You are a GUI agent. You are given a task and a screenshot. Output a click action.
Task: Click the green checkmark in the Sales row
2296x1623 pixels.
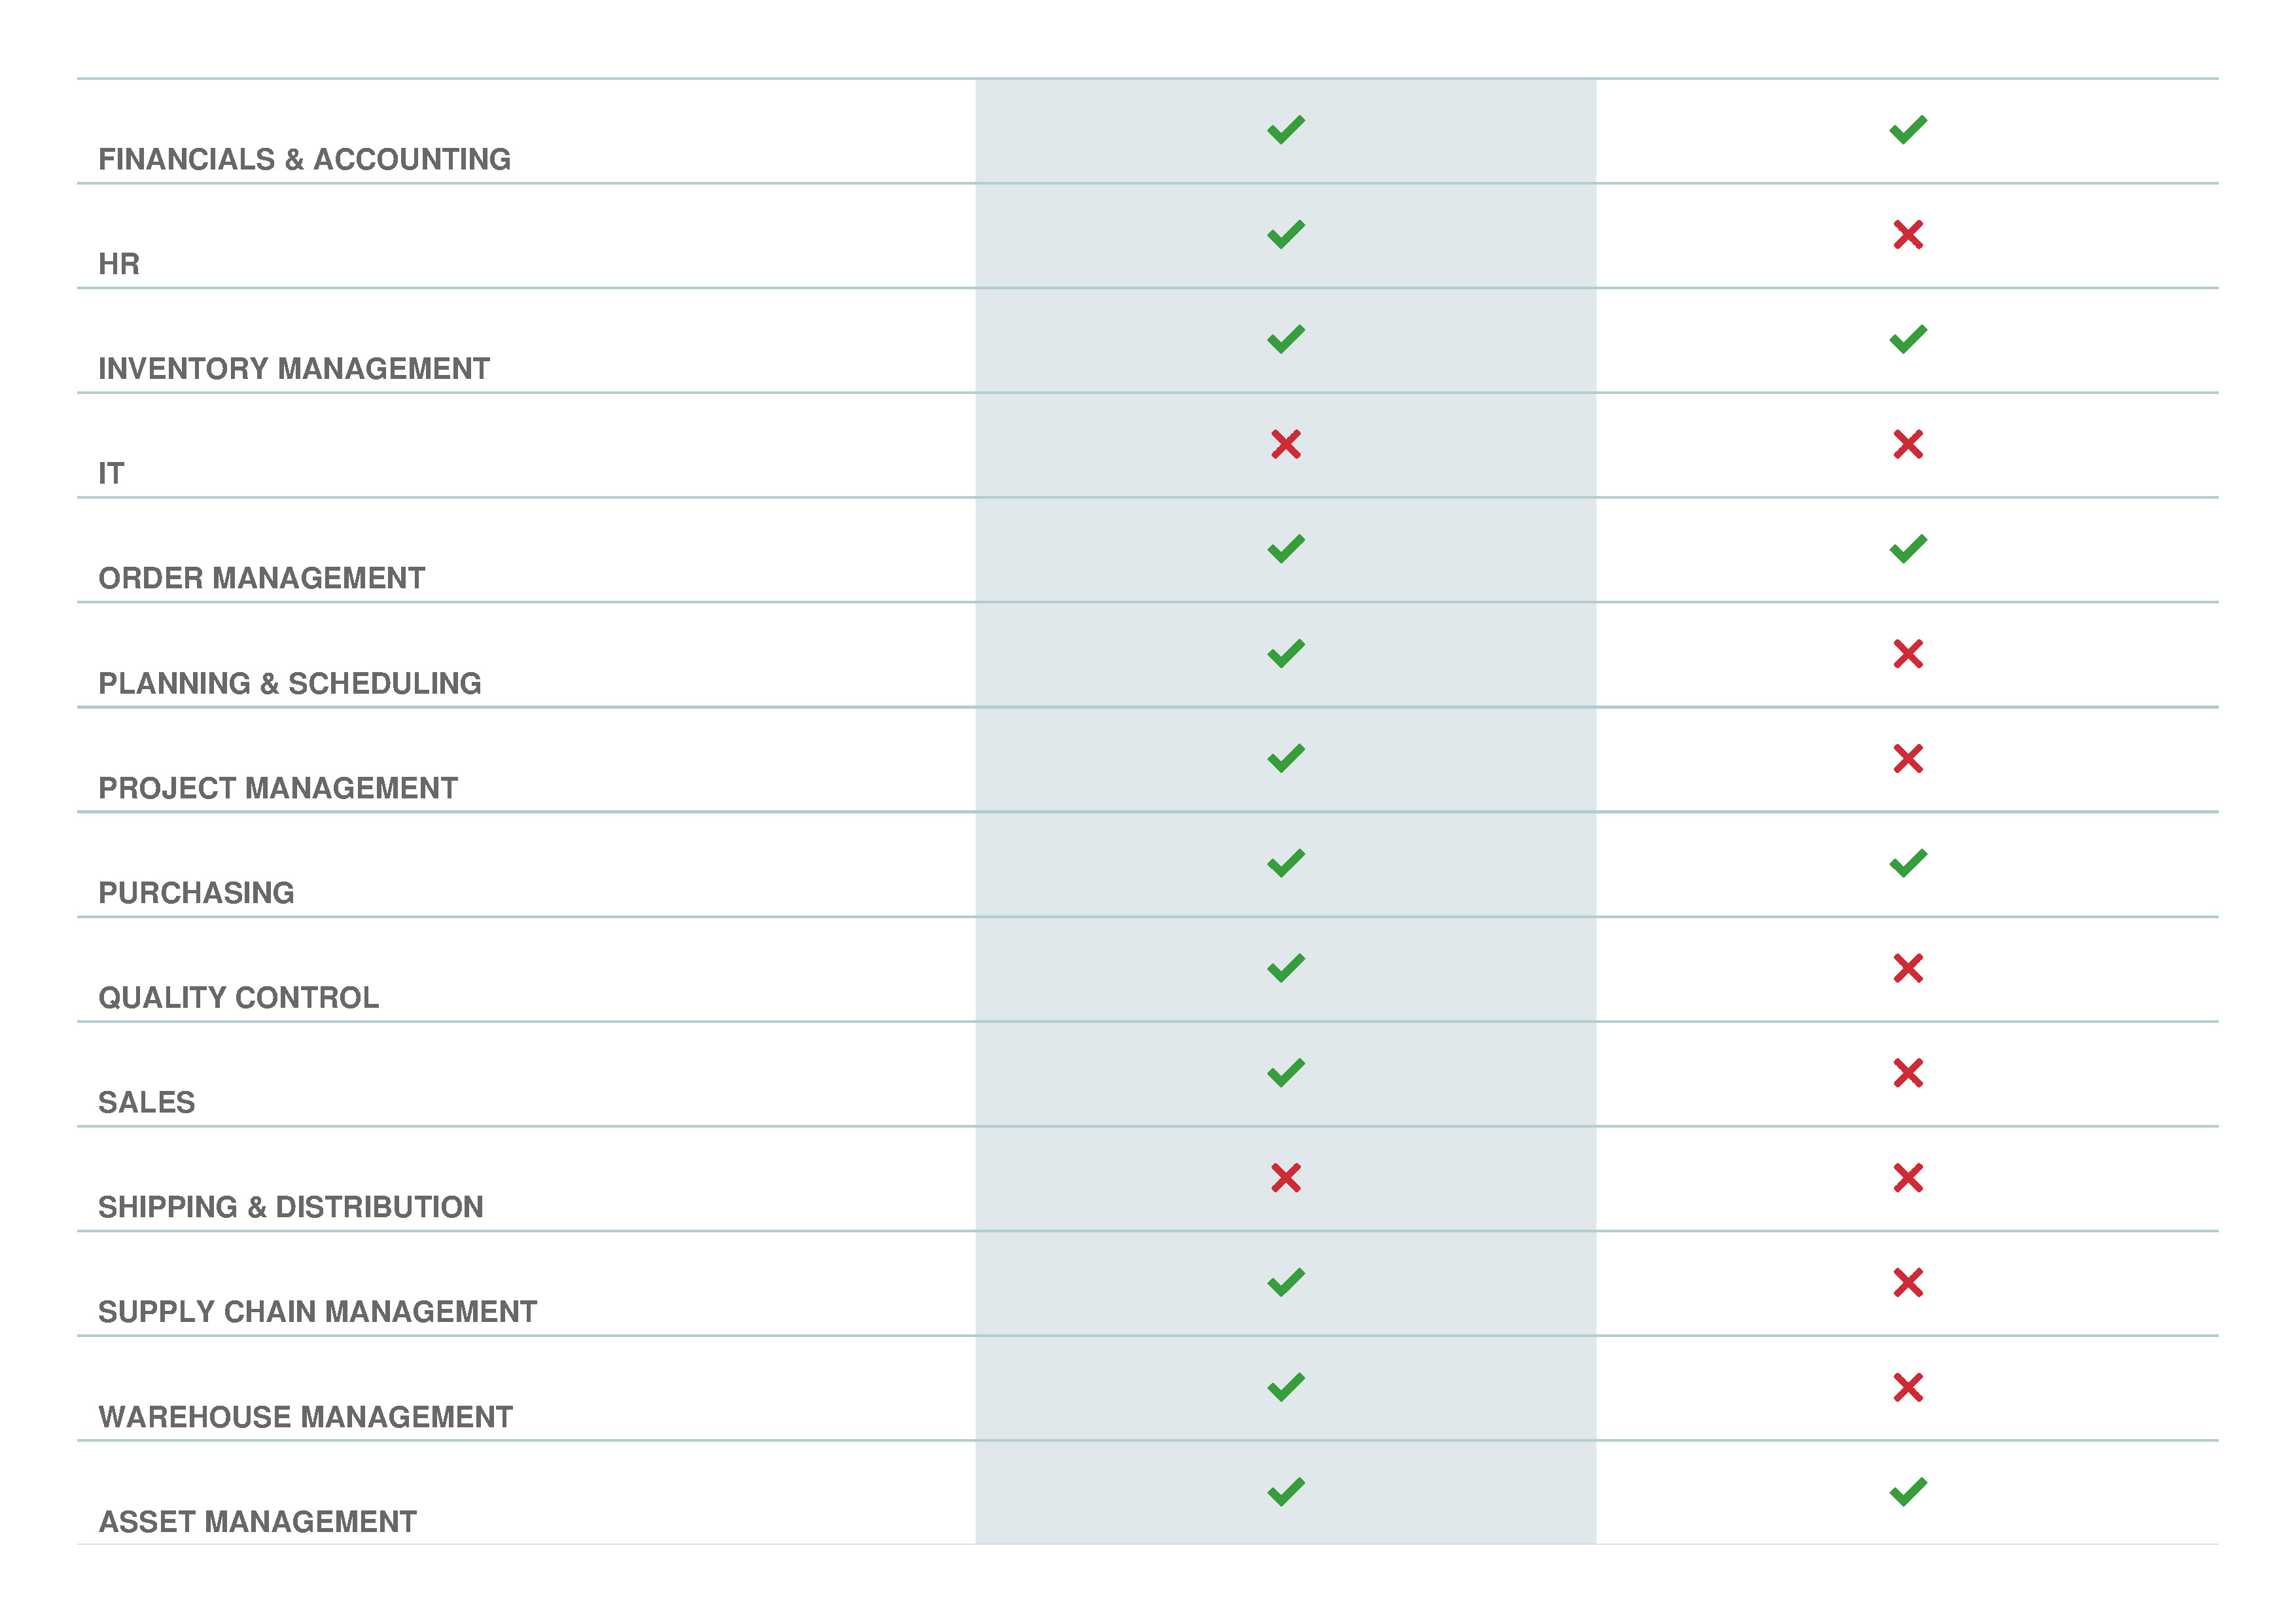1285,1073
